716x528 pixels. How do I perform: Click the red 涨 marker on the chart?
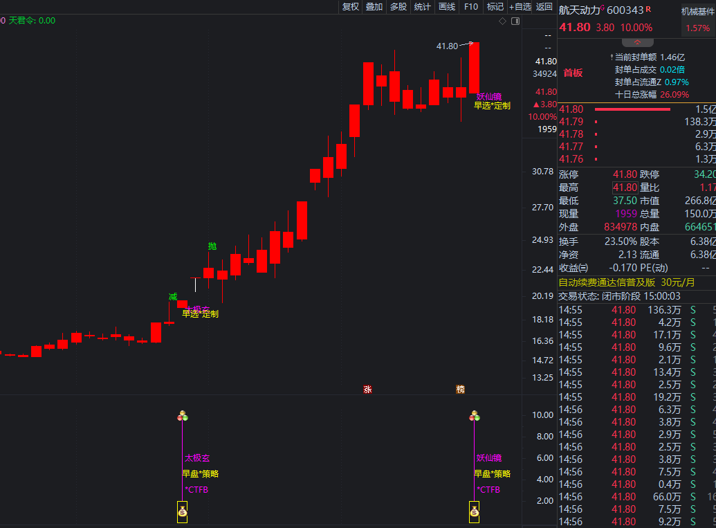[x=368, y=390]
